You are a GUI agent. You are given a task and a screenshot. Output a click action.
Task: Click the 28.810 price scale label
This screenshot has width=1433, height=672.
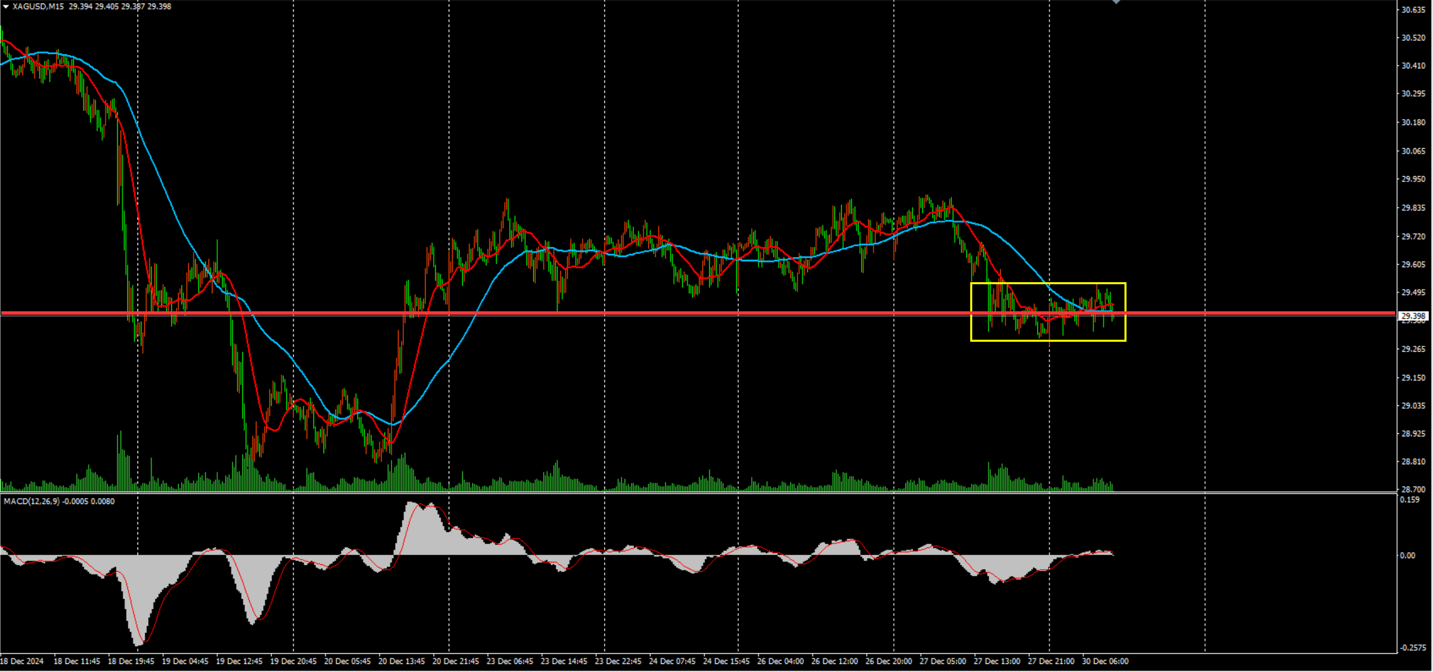click(1413, 462)
